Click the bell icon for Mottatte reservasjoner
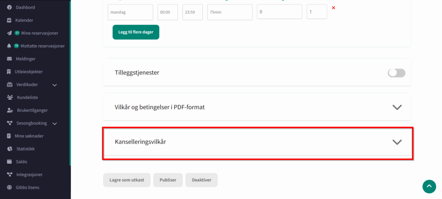 9,46
